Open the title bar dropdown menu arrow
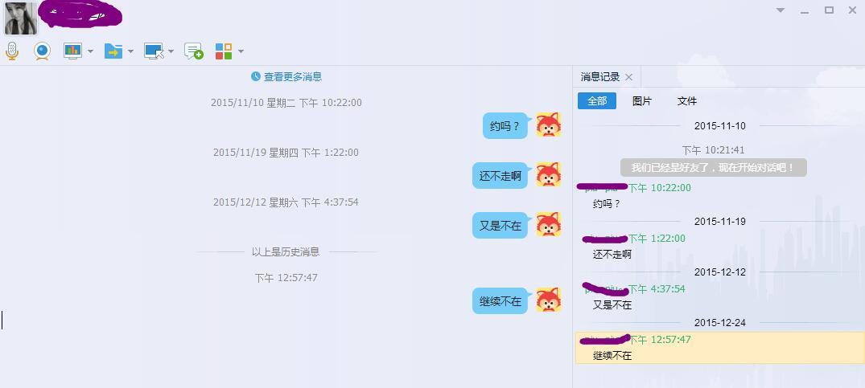The width and height of the screenshot is (865, 388). click(x=780, y=10)
